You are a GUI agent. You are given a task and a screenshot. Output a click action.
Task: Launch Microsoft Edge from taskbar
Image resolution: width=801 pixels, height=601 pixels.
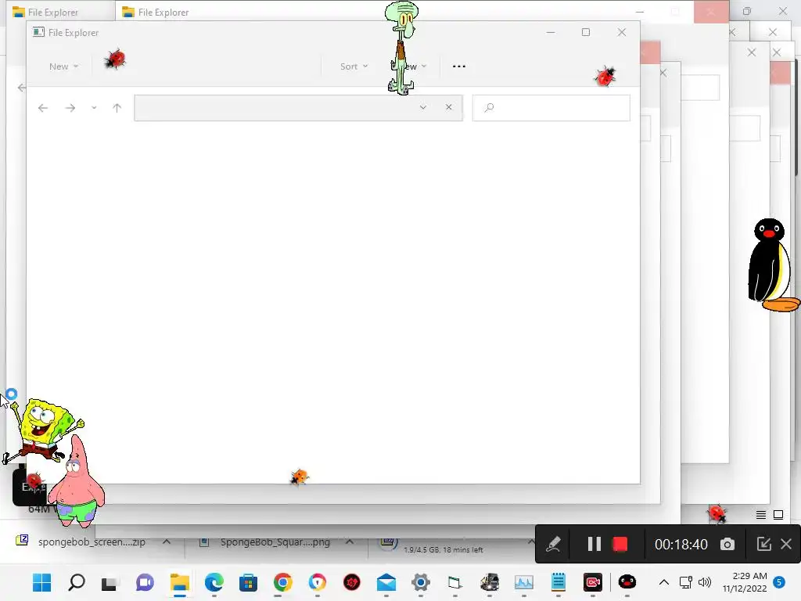click(214, 582)
